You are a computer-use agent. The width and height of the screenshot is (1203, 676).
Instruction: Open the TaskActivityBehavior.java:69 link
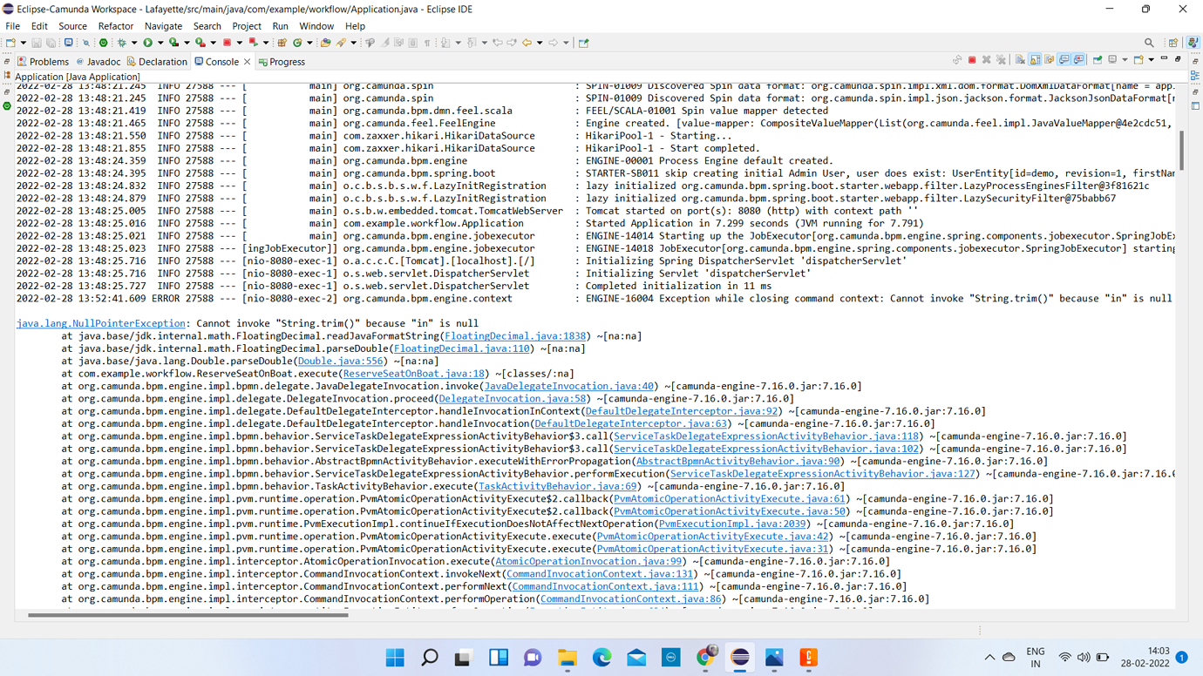click(558, 486)
